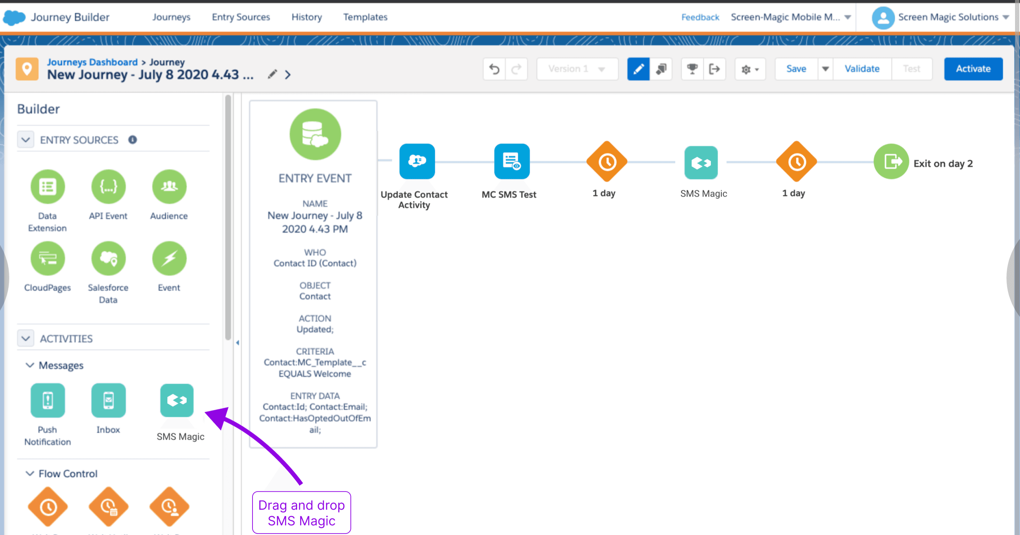Click the Exit on day 2 node
This screenshot has width=1020, height=535.
(x=891, y=161)
